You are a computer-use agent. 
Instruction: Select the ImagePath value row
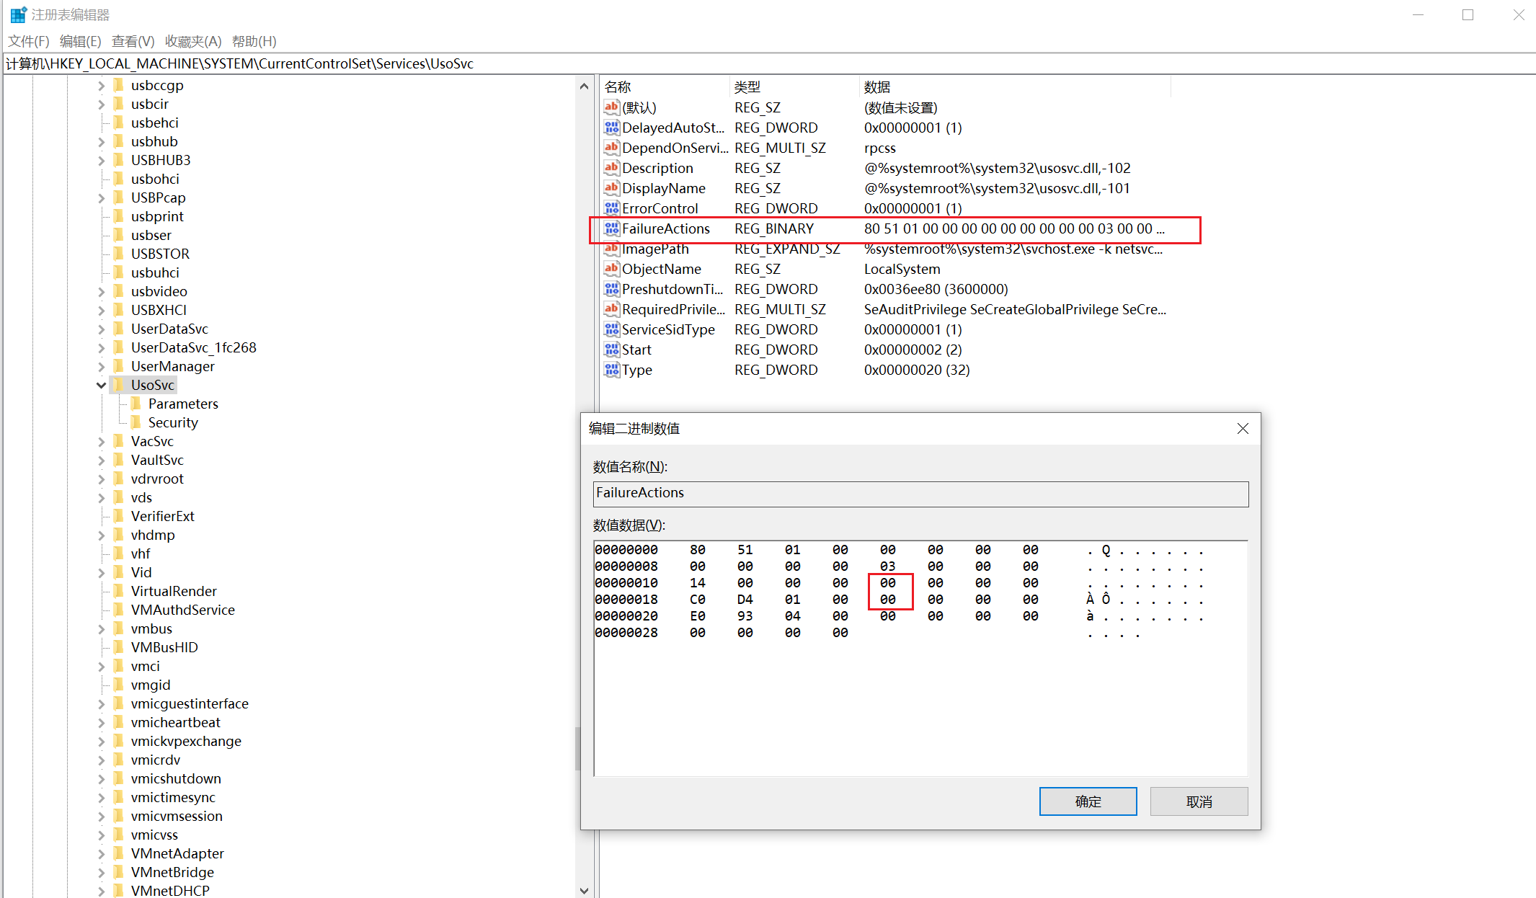tap(887, 249)
